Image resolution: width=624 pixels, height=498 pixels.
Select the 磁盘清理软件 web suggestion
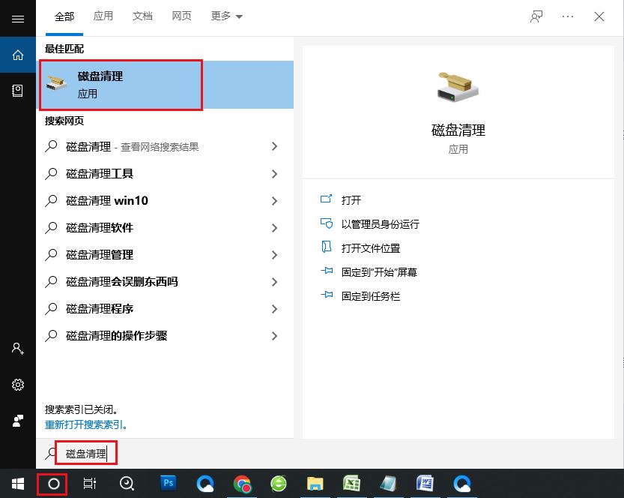coord(99,228)
